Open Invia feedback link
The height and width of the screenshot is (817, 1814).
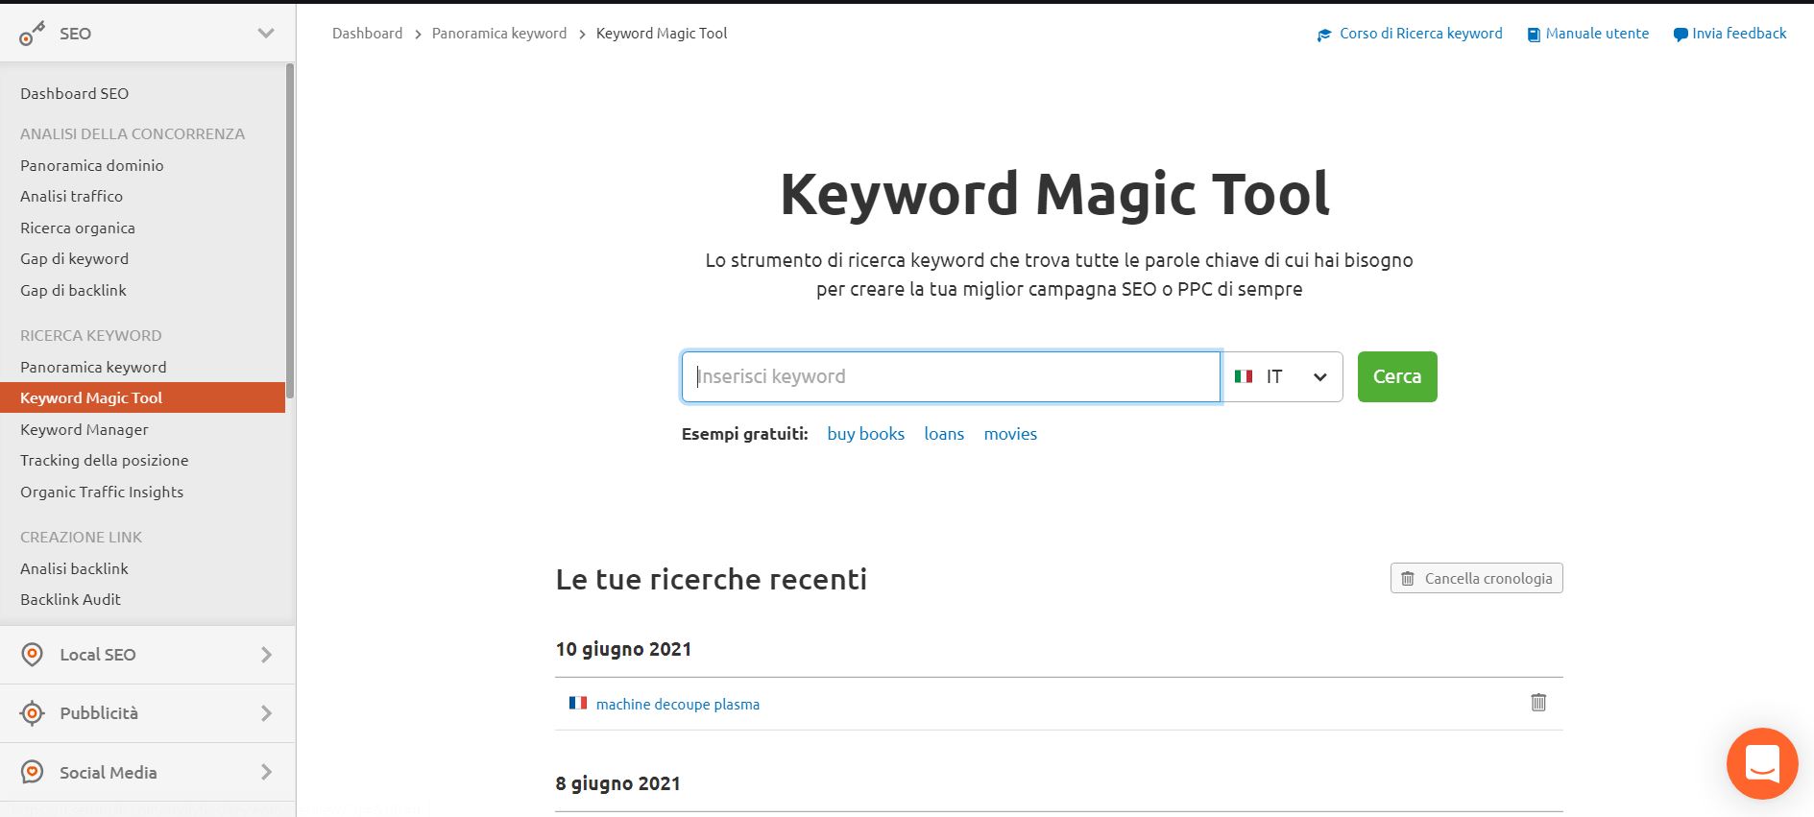click(x=1739, y=34)
